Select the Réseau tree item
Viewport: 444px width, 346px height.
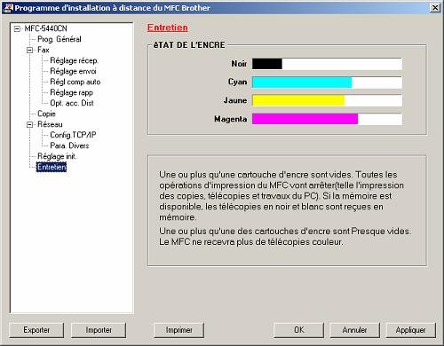50,124
